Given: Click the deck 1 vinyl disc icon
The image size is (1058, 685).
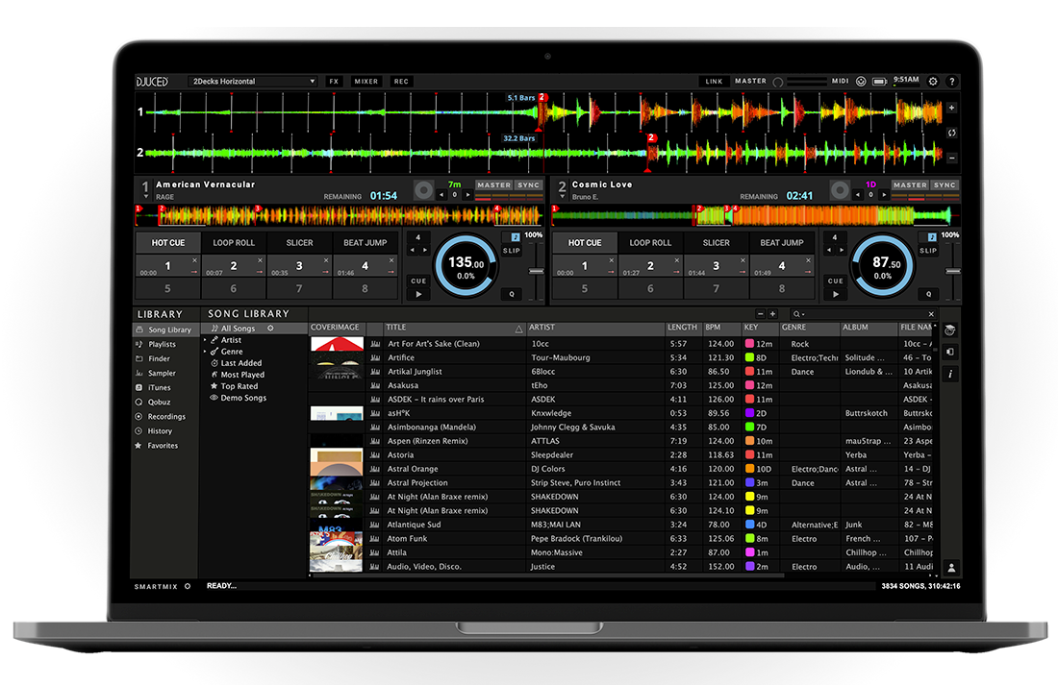Looking at the screenshot, I should 423,190.
